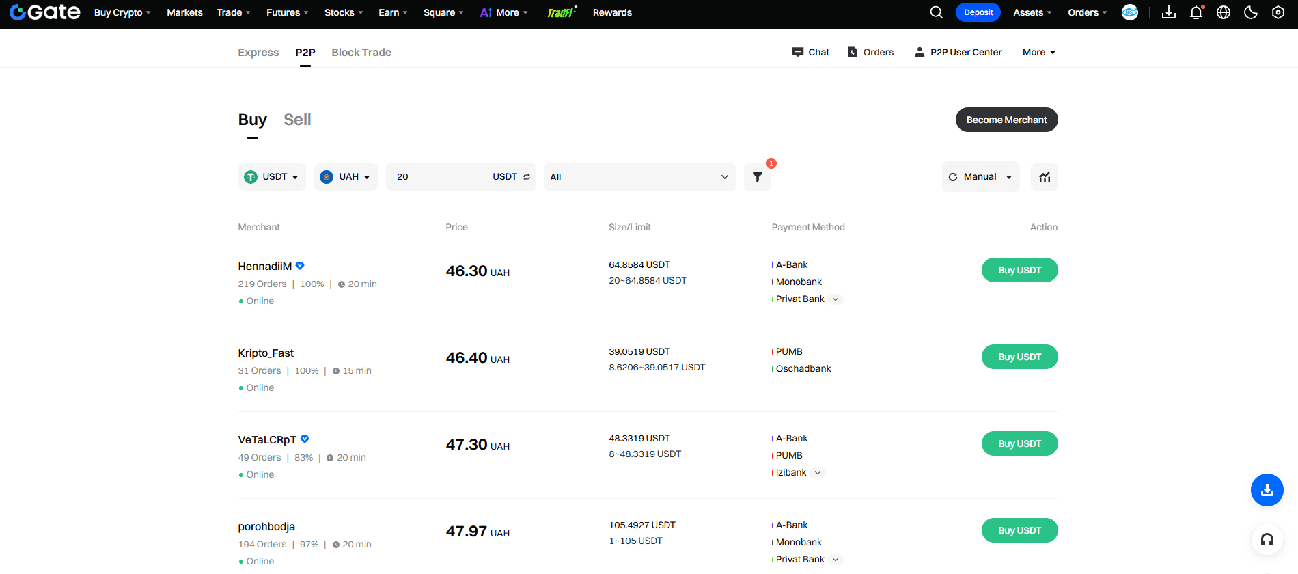Open the language globe icon
Screen dimensions: 1298x574
[1224, 12]
